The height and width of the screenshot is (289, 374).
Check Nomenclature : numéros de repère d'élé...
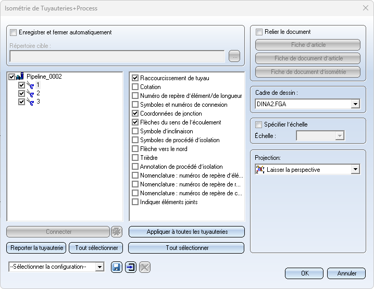pos(135,175)
